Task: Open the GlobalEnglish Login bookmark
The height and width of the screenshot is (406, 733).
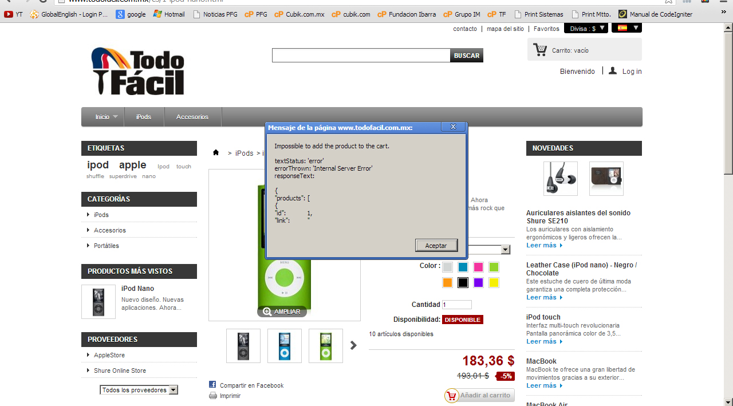Action: click(69, 14)
